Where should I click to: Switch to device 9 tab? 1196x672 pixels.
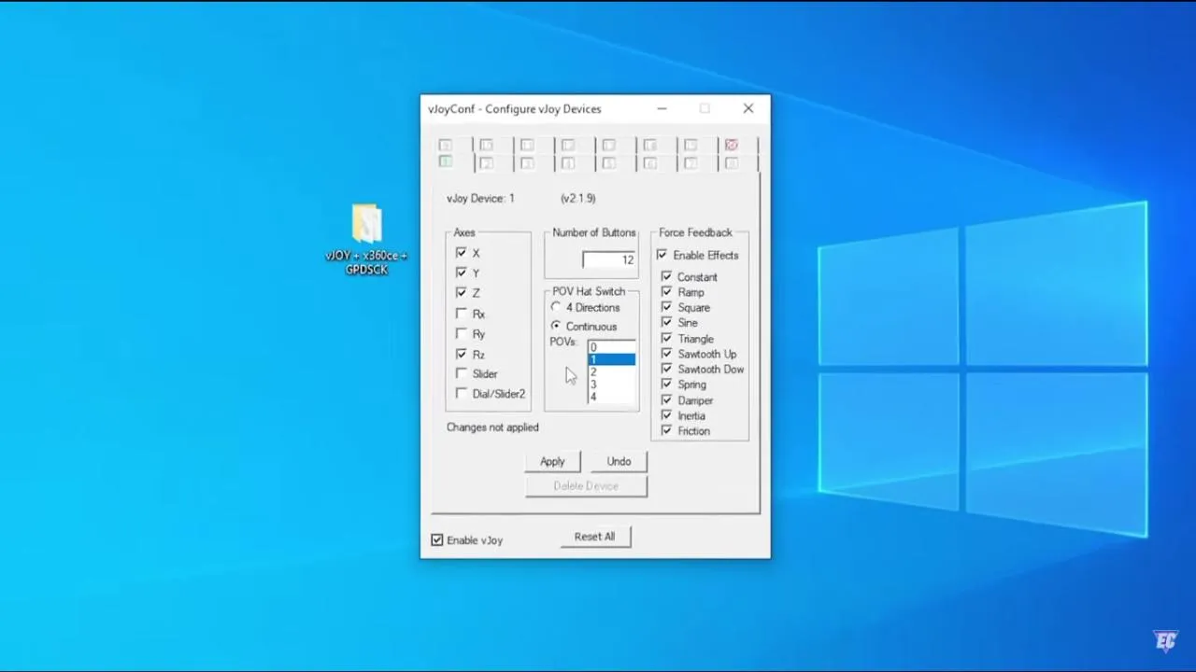446,145
